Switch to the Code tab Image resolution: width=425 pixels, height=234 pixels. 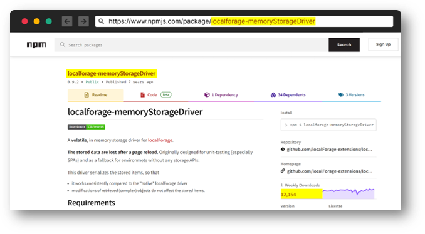click(156, 95)
